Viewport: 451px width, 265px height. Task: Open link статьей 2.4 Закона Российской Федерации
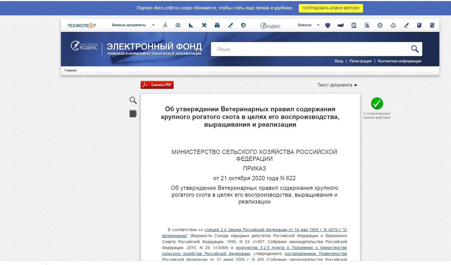(276, 229)
